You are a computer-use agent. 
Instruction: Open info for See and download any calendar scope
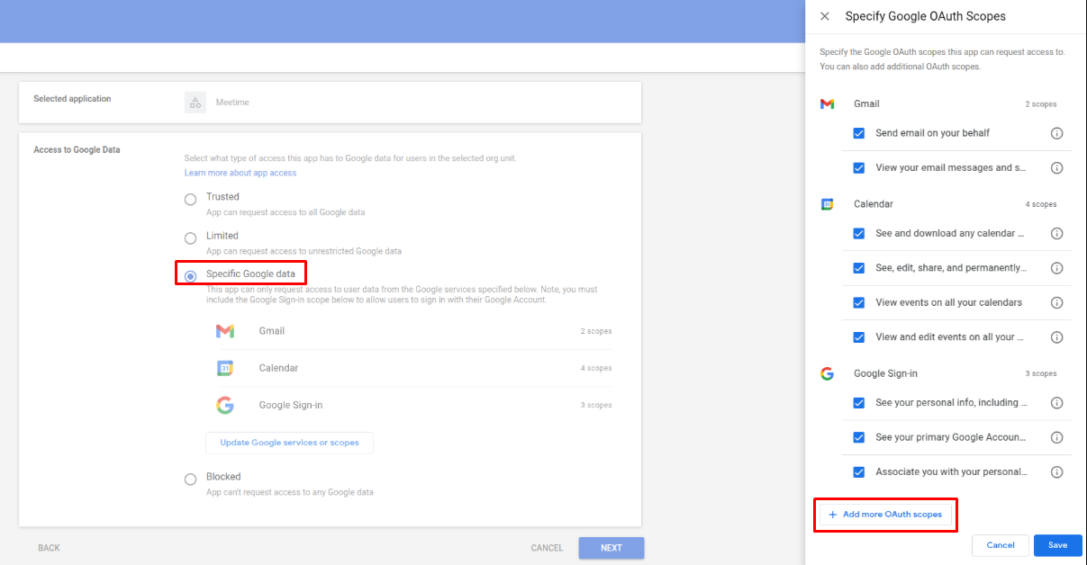(1057, 234)
